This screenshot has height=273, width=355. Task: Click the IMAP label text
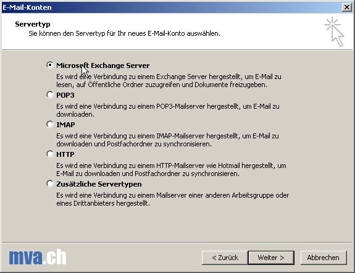click(x=65, y=125)
